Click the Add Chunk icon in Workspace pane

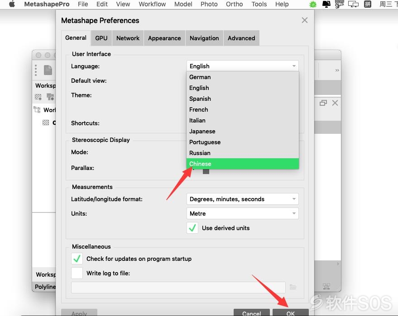[38, 97]
